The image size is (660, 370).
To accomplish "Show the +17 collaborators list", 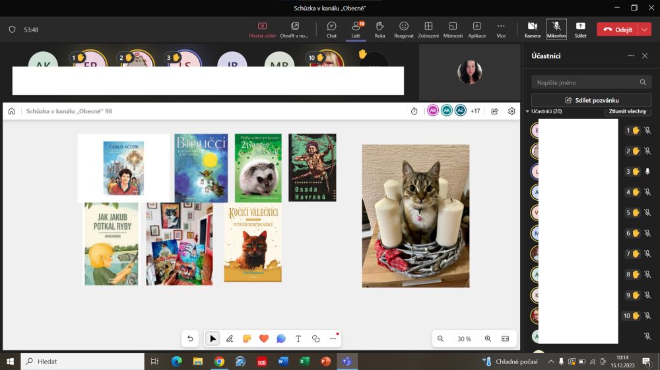I will point(475,111).
